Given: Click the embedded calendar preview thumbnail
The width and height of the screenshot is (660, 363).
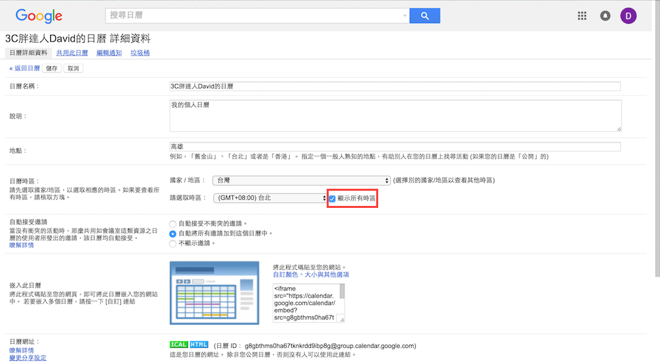Looking at the screenshot, I should click(x=213, y=291).
